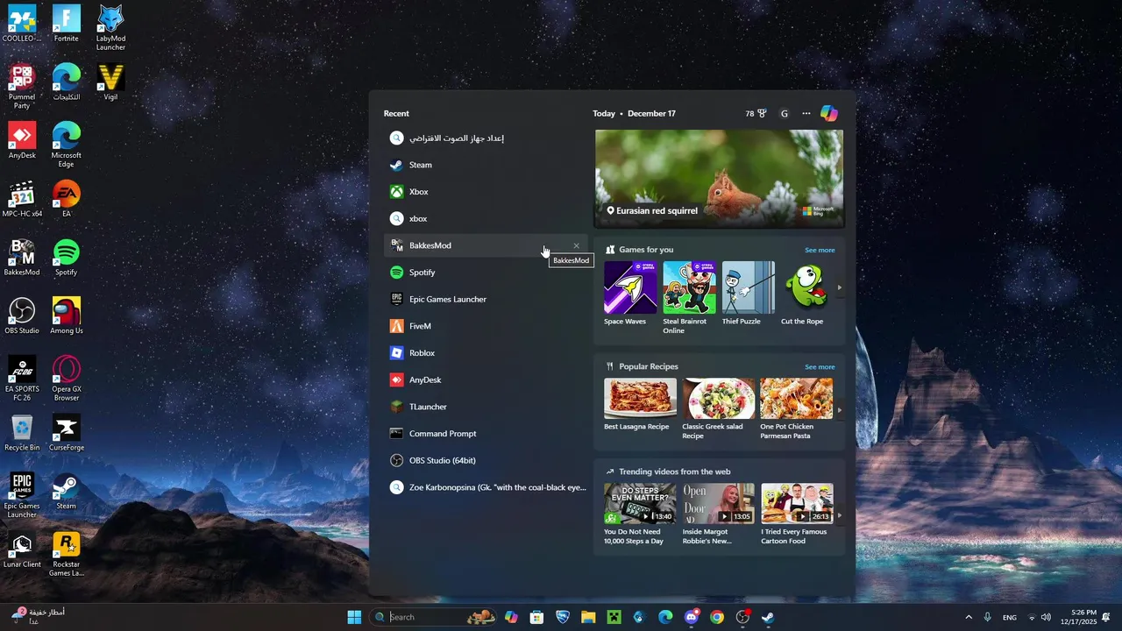1122x631 pixels.
Task: Open the Xbox app in Recent list
Action: click(486, 192)
